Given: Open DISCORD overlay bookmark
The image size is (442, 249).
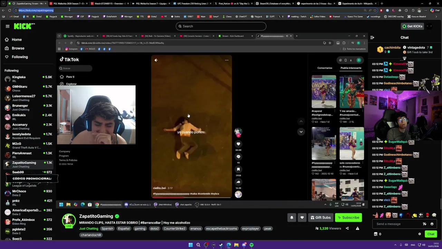Looking at the screenshot, I should coord(393,17).
